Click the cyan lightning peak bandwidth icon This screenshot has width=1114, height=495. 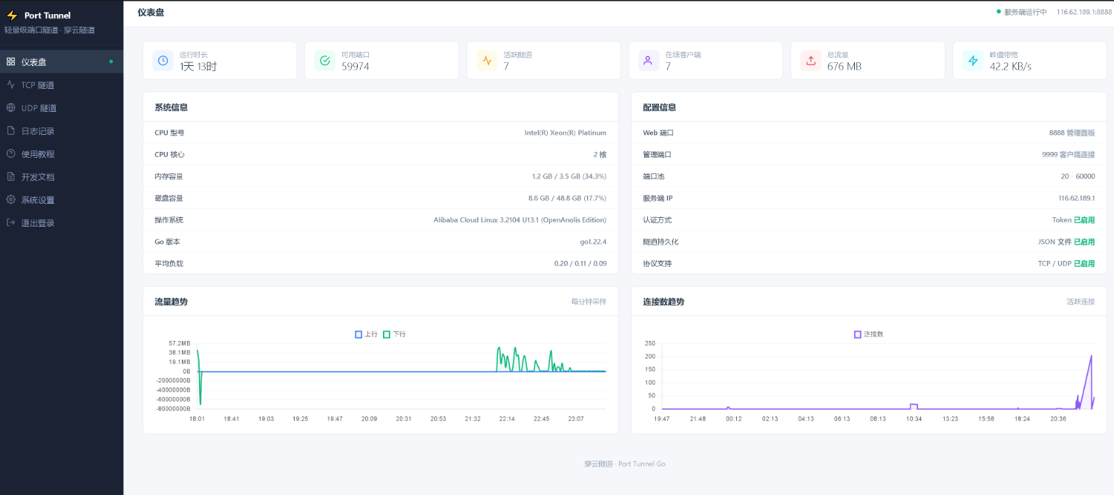[x=972, y=60]
